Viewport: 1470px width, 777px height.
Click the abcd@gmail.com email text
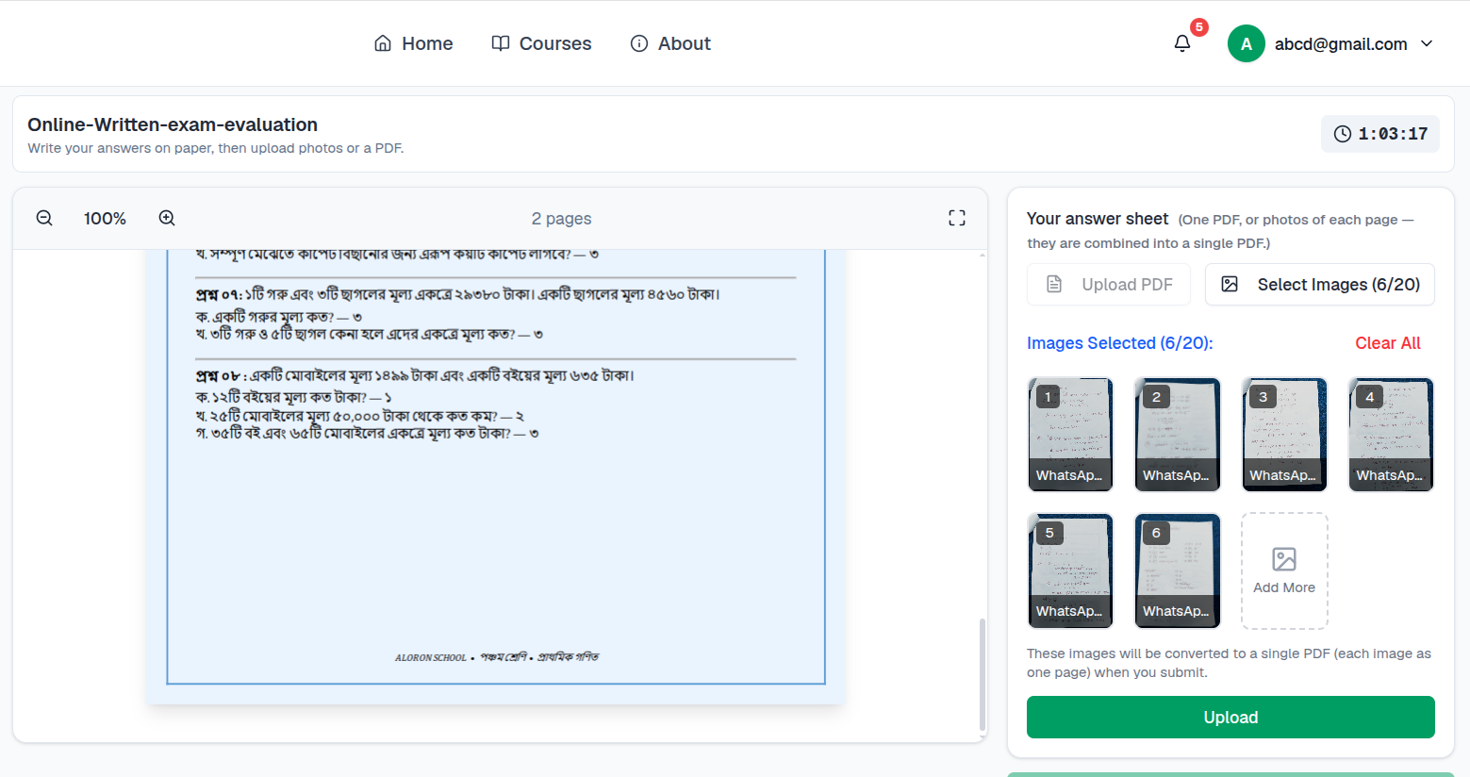tap(1341, 44)
